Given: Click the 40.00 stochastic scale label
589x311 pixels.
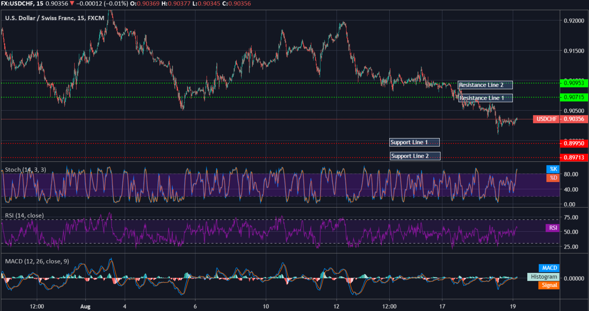Looking at the screenshot, I should pos(571,189).
